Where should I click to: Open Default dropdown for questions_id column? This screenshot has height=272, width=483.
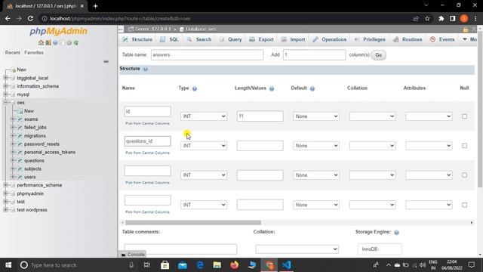click(316, 146)
